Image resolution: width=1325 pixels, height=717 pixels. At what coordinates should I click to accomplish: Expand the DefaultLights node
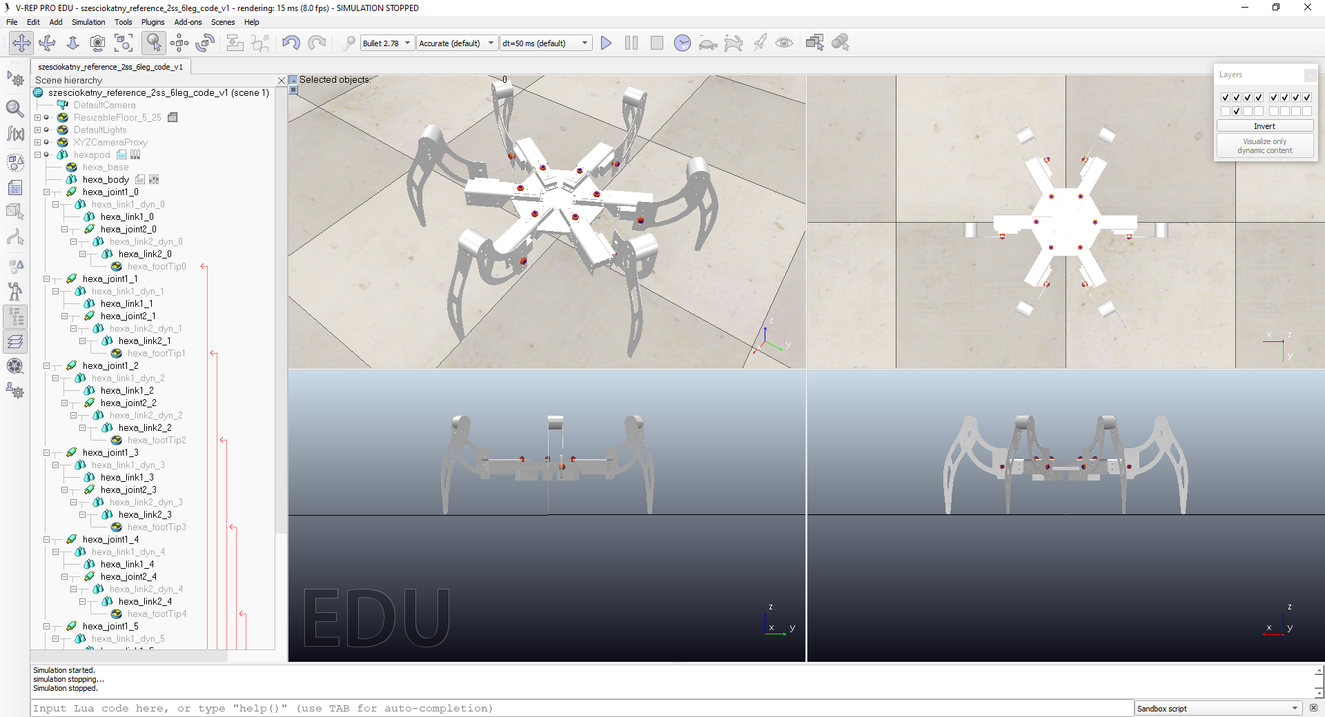(38, 130)
